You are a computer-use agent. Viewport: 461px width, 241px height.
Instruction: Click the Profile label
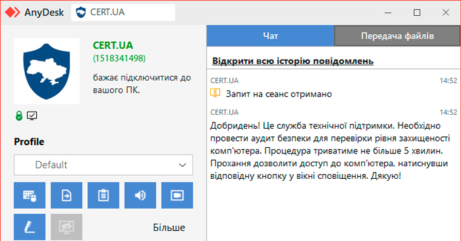(x=29, y=141)
